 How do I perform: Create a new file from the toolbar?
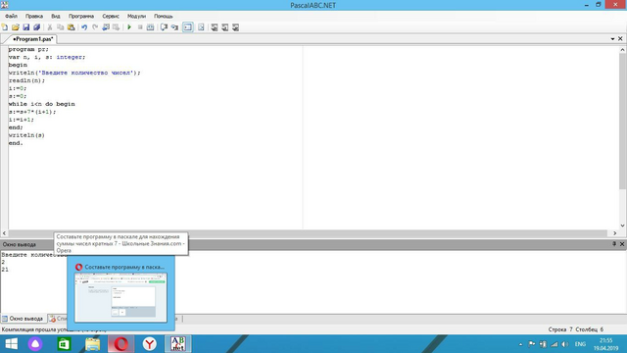tap(5, 27)
